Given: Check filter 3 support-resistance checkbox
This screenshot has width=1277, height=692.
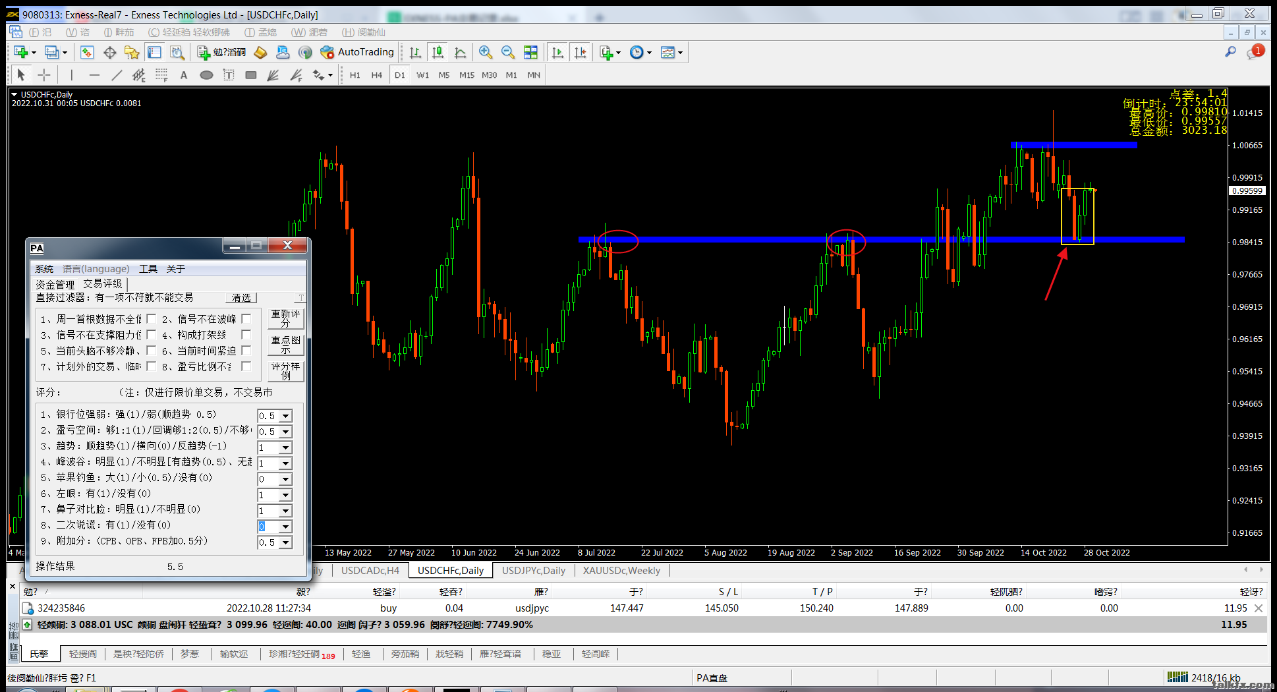Looking at the screenshot, I should [x=152, y=335].
